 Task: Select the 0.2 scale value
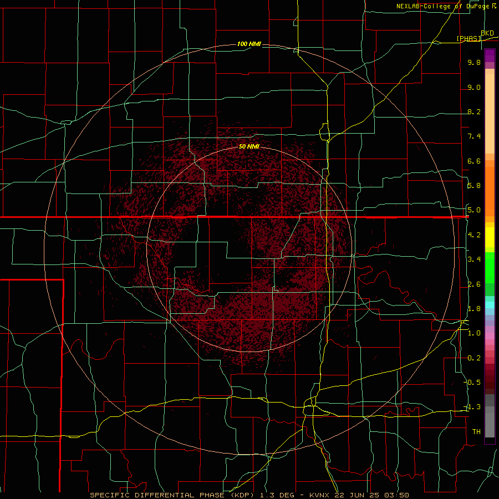474,358
